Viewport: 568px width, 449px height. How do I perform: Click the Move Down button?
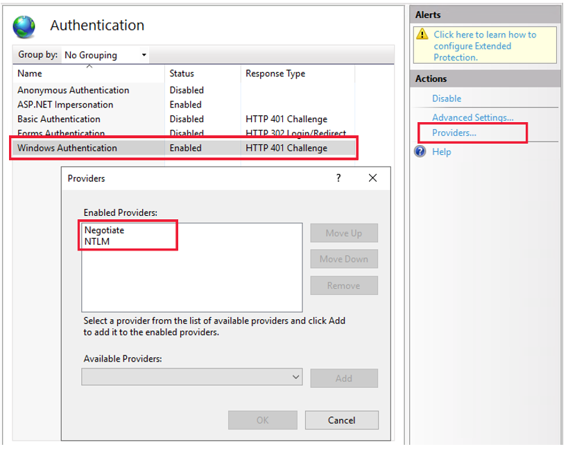[x=343, y=258]
